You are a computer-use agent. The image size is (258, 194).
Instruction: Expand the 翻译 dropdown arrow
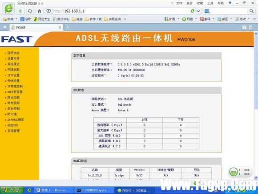[214, 19]
